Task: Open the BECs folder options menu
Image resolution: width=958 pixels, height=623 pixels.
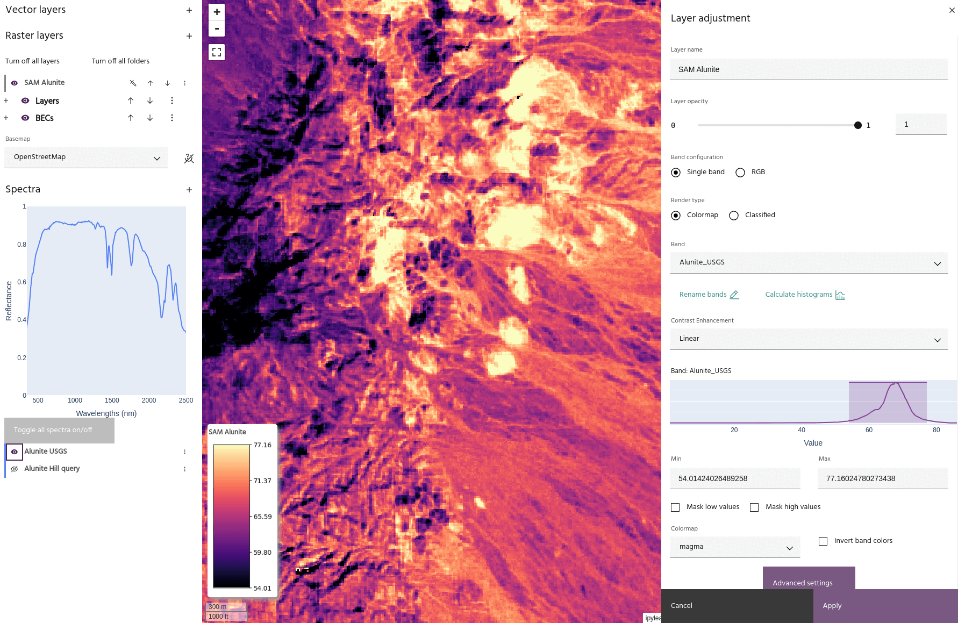Action: (171, 118)
